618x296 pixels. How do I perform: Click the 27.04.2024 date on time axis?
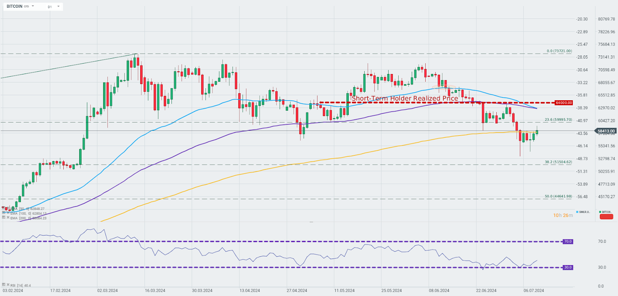pyautogui.click(x=297, y=291)
